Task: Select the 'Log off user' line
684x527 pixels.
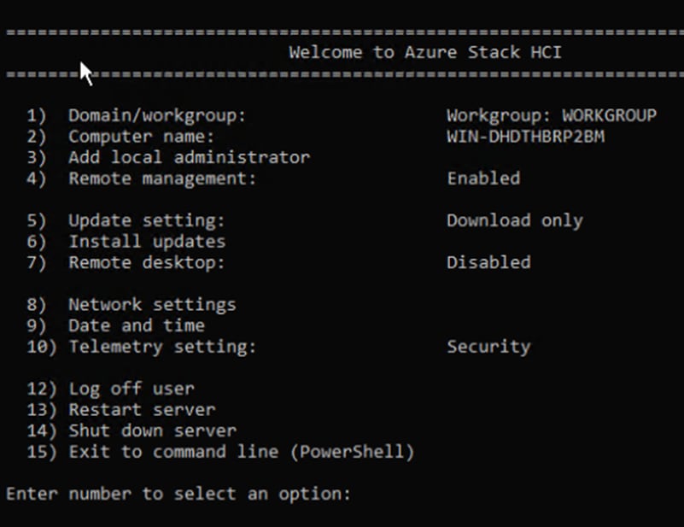Action: pos(110,389)
